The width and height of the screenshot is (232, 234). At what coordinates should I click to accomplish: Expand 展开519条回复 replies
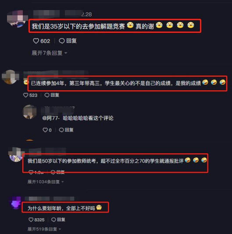[x=44, y=229]
